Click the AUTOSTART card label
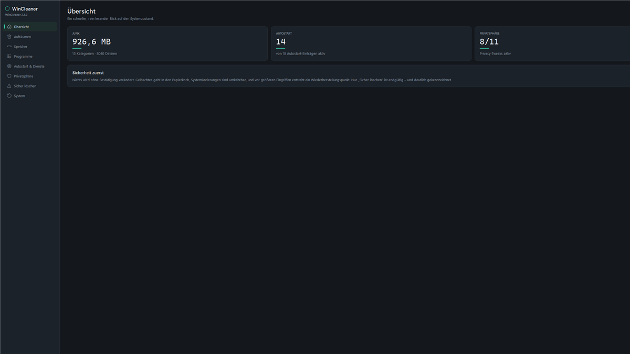The width and height of the screenshot is (630, 354). pos(283,33)
